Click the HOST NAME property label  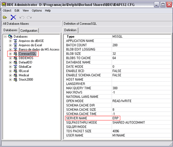pos(75,79)
